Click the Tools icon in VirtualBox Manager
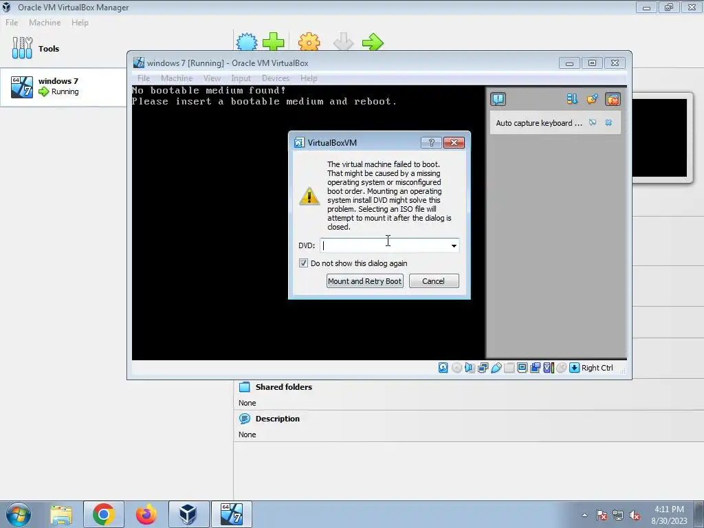 point(22,48)
